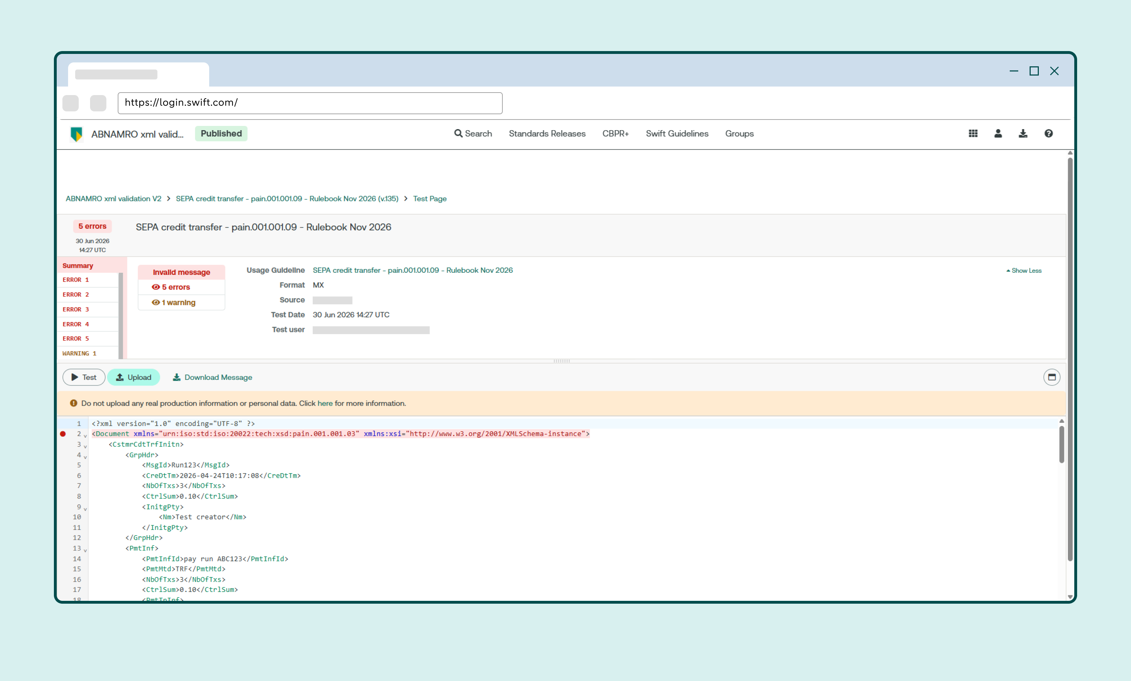Click the browser forward button placeholder
Viewport: 1131px width, 681px height.
point(98,103)
